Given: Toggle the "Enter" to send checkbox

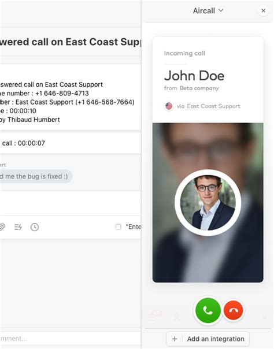Looking at the screenshot, I should pos(118,227).
